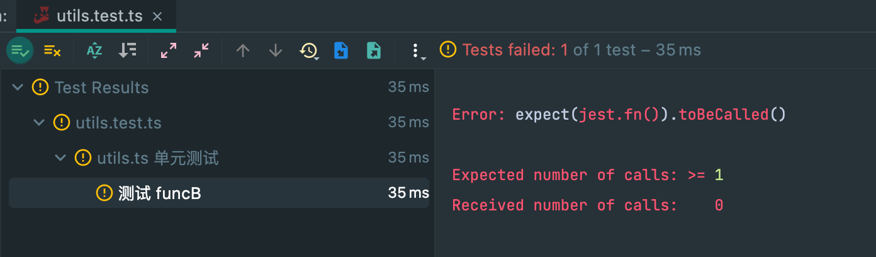Screen dimensions: 876x257
Task: Toggle the Show Passed tests filter
Action: pyautogui.click(x=20, y=50)
